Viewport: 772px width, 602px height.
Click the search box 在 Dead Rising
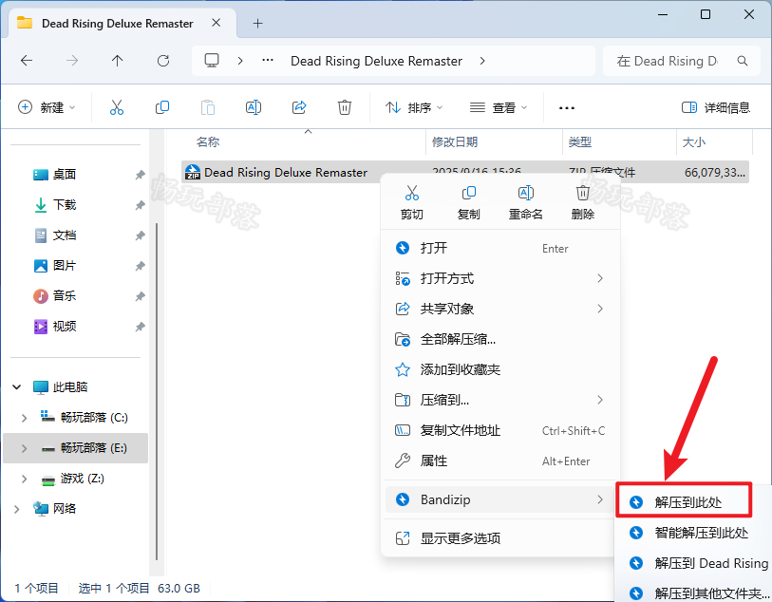pos(682,61)
